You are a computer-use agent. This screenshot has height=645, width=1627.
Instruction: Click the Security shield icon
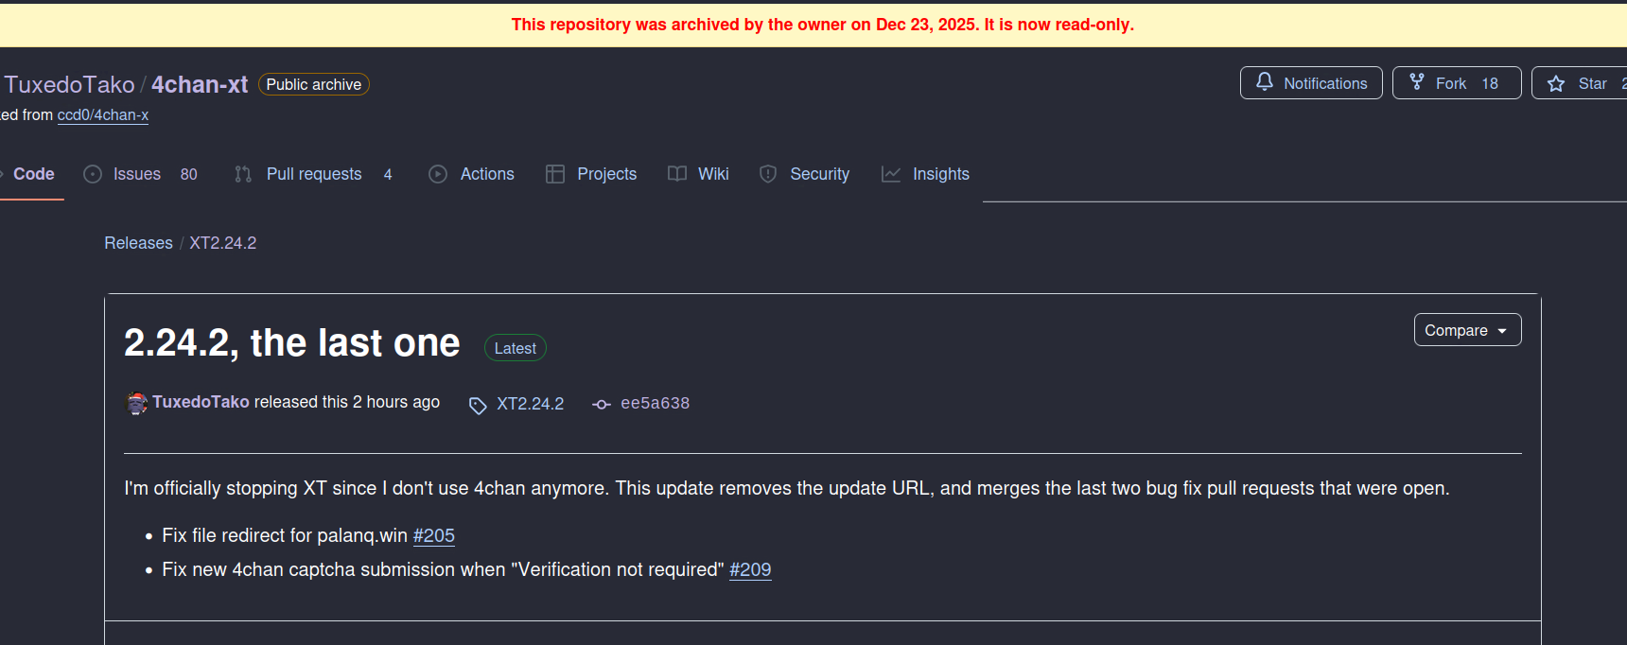click(x=768, y=174)
